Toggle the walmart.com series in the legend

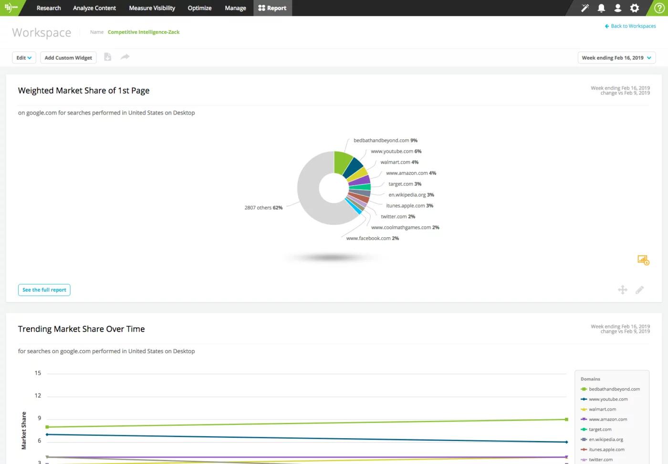click(602, 409)
